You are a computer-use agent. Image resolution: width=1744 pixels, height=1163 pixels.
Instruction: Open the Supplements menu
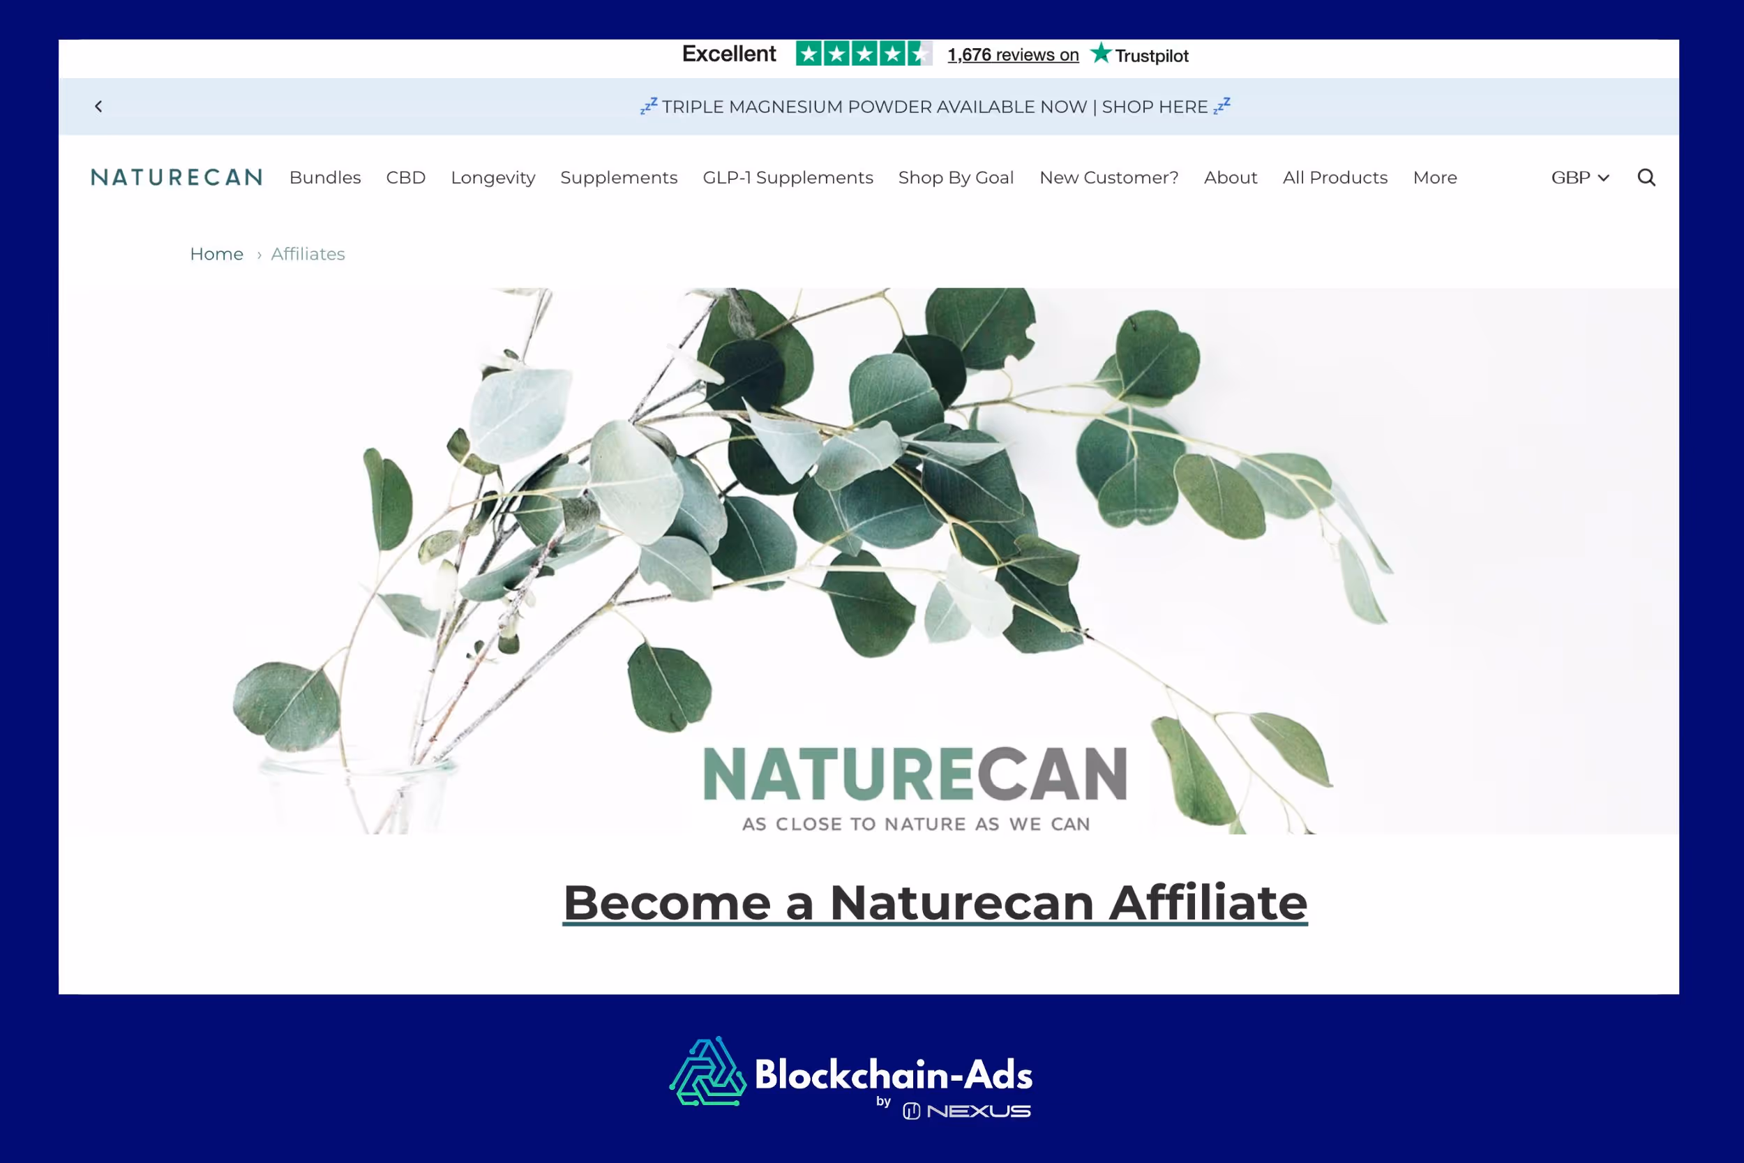(618, 178)
